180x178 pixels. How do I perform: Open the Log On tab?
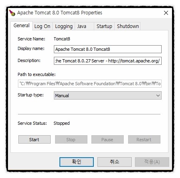point(42,26)
